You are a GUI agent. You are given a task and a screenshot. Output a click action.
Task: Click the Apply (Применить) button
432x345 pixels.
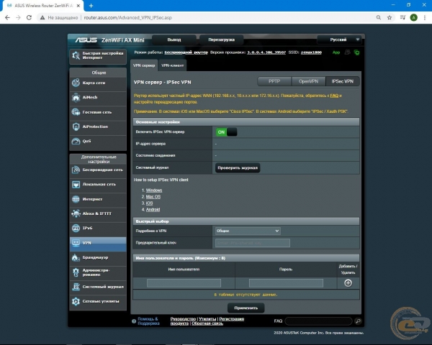246,308
